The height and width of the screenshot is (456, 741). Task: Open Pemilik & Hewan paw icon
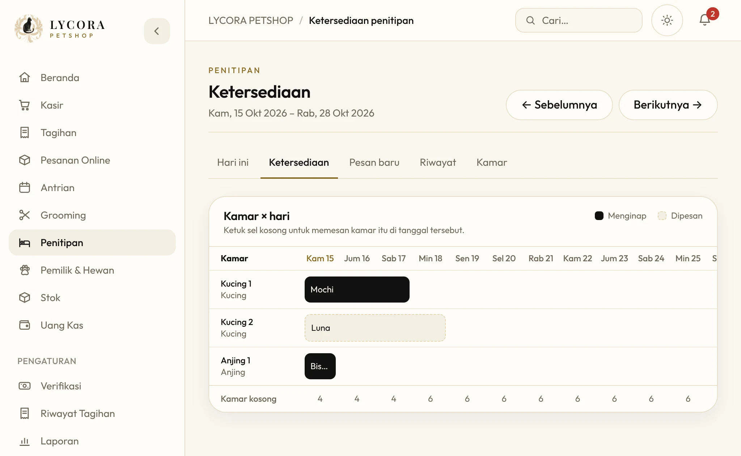pos(25,270)
